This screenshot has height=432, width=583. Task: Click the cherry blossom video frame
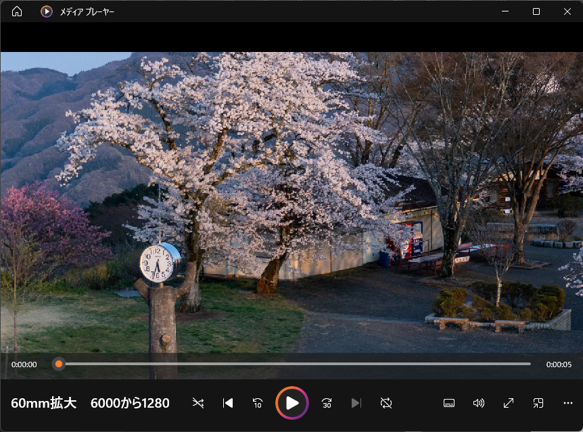[291, 202]
